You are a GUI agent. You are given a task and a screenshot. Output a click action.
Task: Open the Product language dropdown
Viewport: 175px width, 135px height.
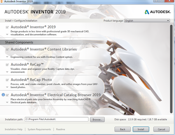(x=147, y=21)
